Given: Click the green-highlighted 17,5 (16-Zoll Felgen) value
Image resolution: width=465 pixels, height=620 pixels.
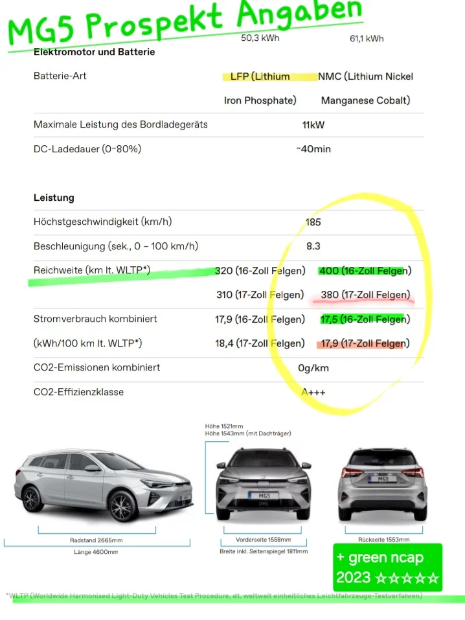Looking at the screenshot, I should pyautogui.click(x=365, y=319).
